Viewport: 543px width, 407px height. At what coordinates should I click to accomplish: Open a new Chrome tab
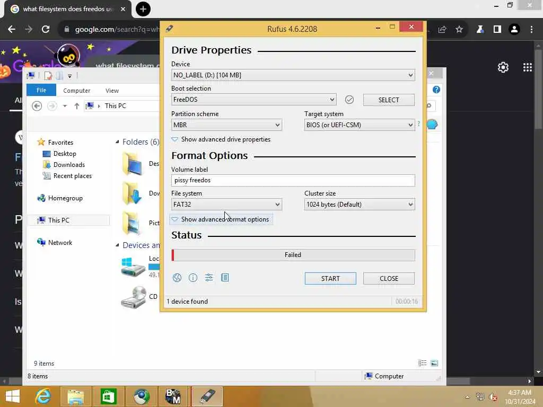pos(143,9)
